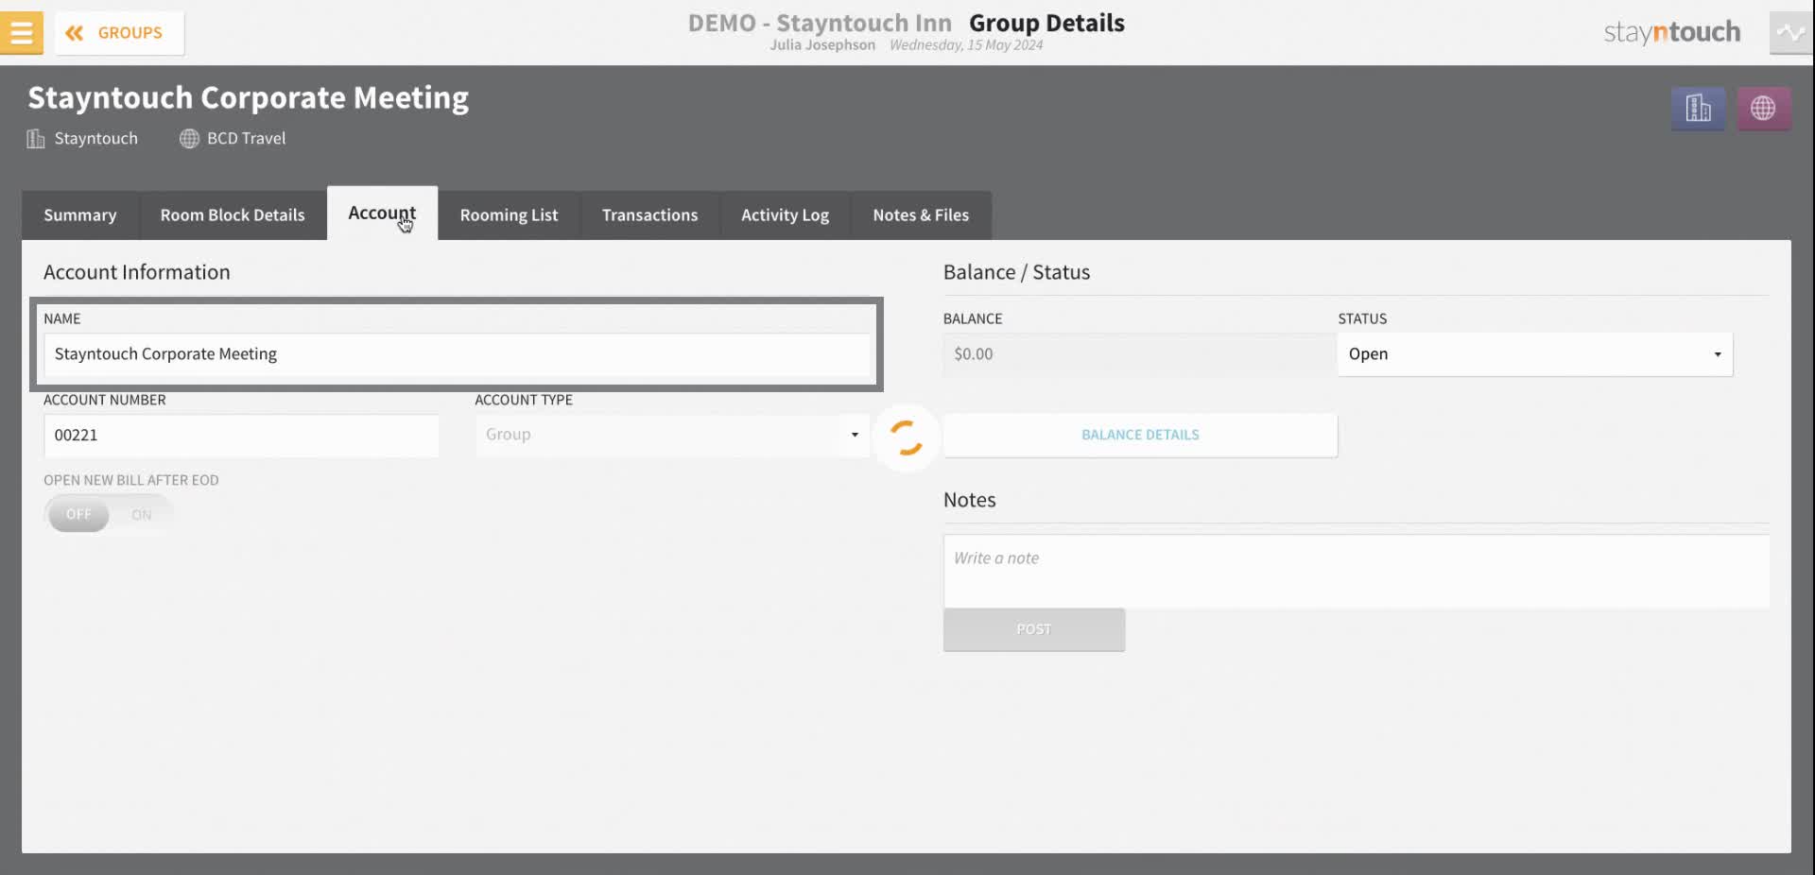Image resolution: width=1815 pixels, height=875 pixels.
Task: Click the Write a note text area
Action: click(1357, 571)
